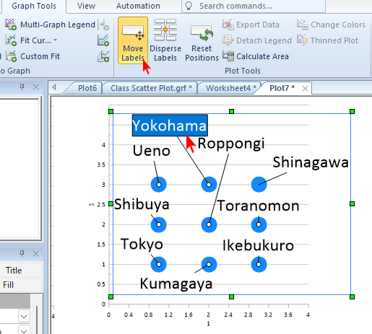Toggle the pin on the upper side panel
The image size is (372, 334).
pyautogui.click(x=22, y=87)
